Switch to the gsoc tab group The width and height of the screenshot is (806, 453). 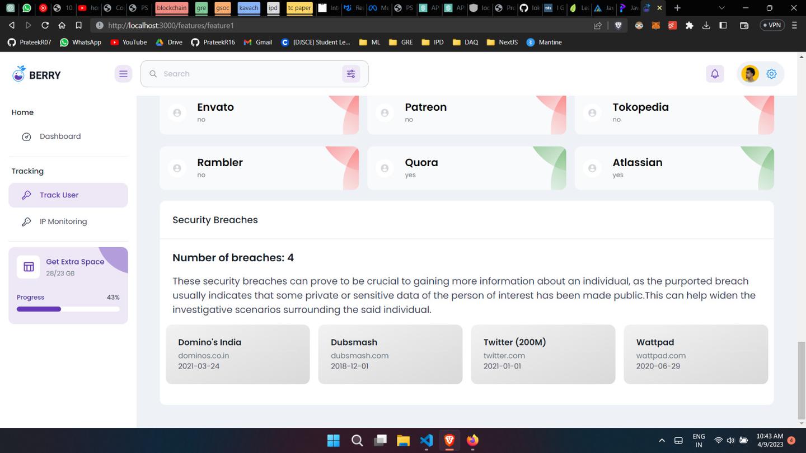[x=222, y=8]
